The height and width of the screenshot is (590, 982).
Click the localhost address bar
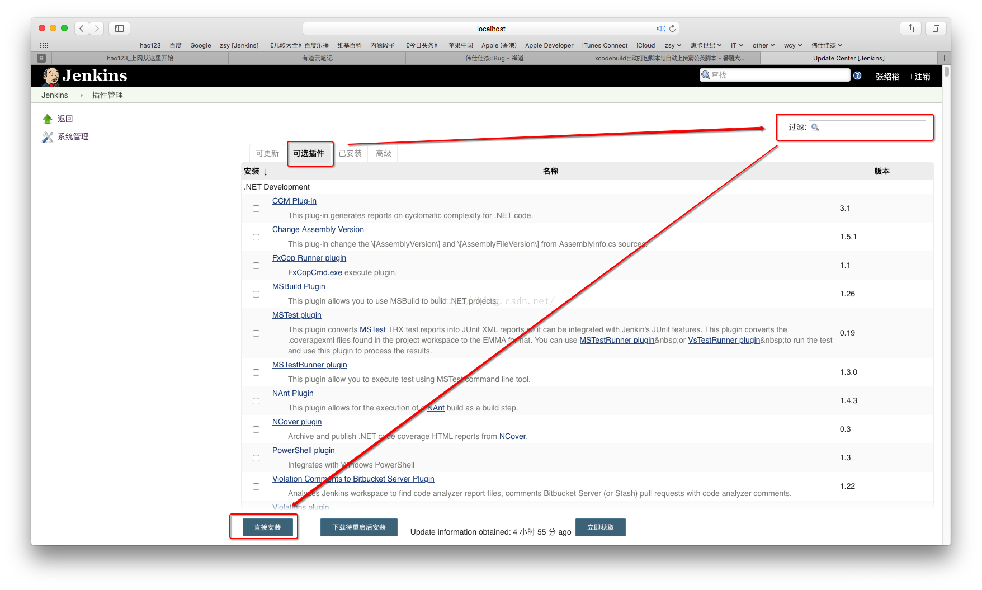tap(491, 29)
